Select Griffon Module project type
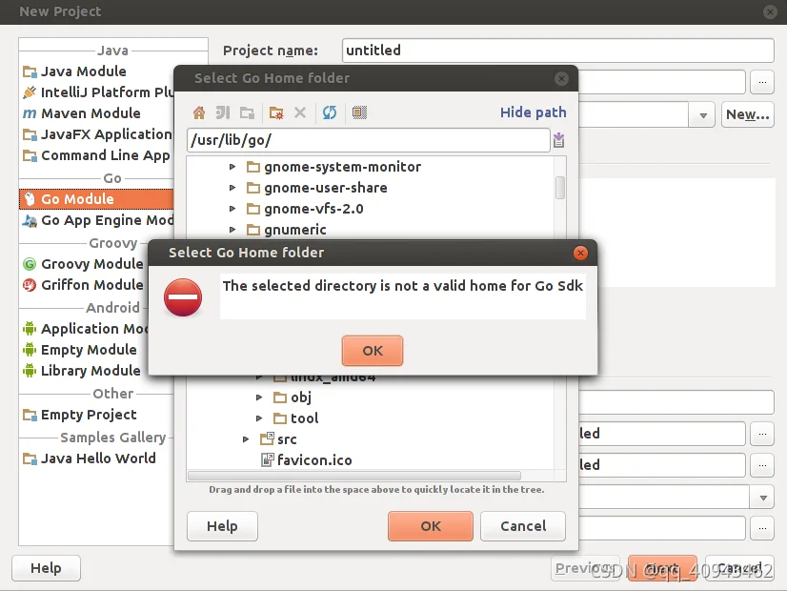This screenshot has width=787, height=591. point(84,285)
